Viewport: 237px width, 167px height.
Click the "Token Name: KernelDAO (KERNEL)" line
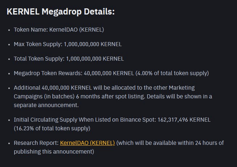pos(59,30)
